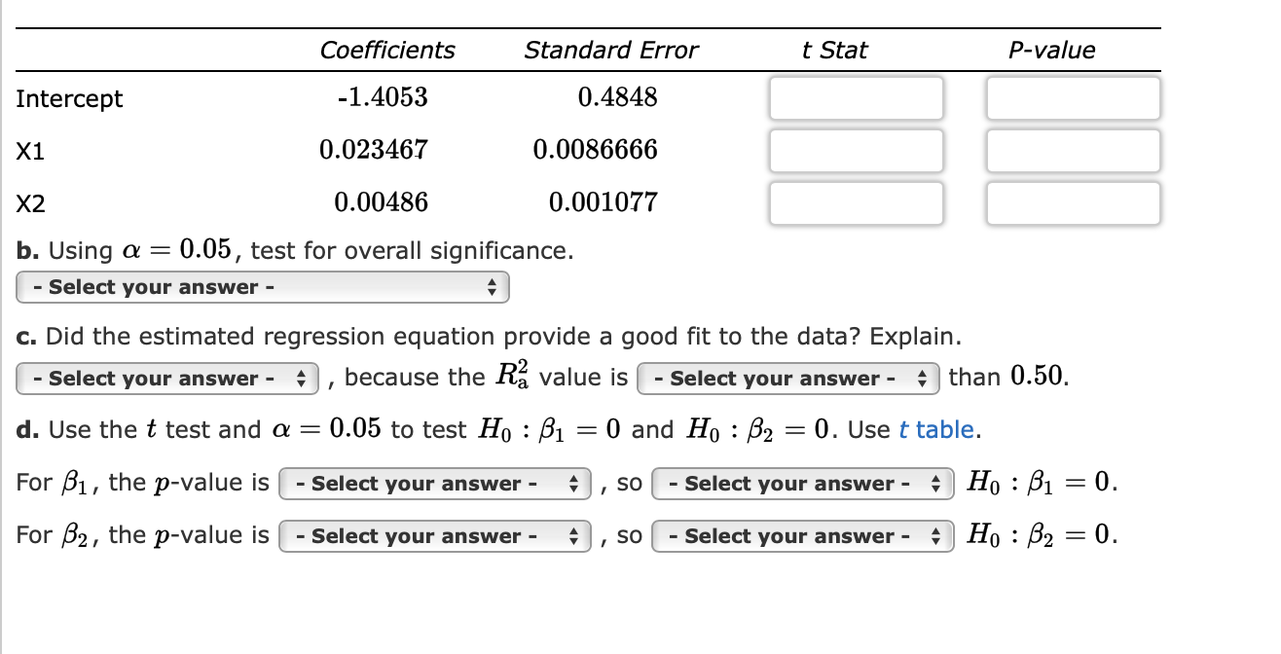Open the good fit Select your answer dropdown

pos(165,378)
